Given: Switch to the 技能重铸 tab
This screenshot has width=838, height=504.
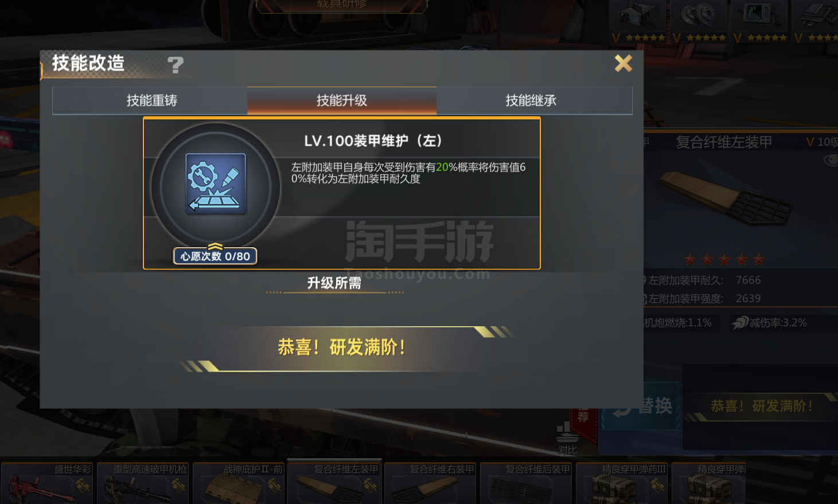Looking at the screenshot, I should pos(150,100).
